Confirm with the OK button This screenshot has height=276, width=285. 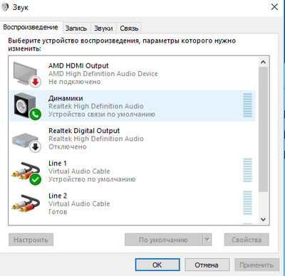point(157,265)
